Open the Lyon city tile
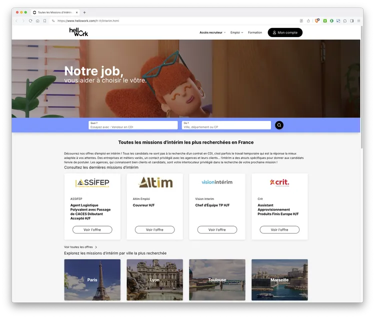Image resolution: width=375 pixels, height=318 pixels. (x=154, y=279)
